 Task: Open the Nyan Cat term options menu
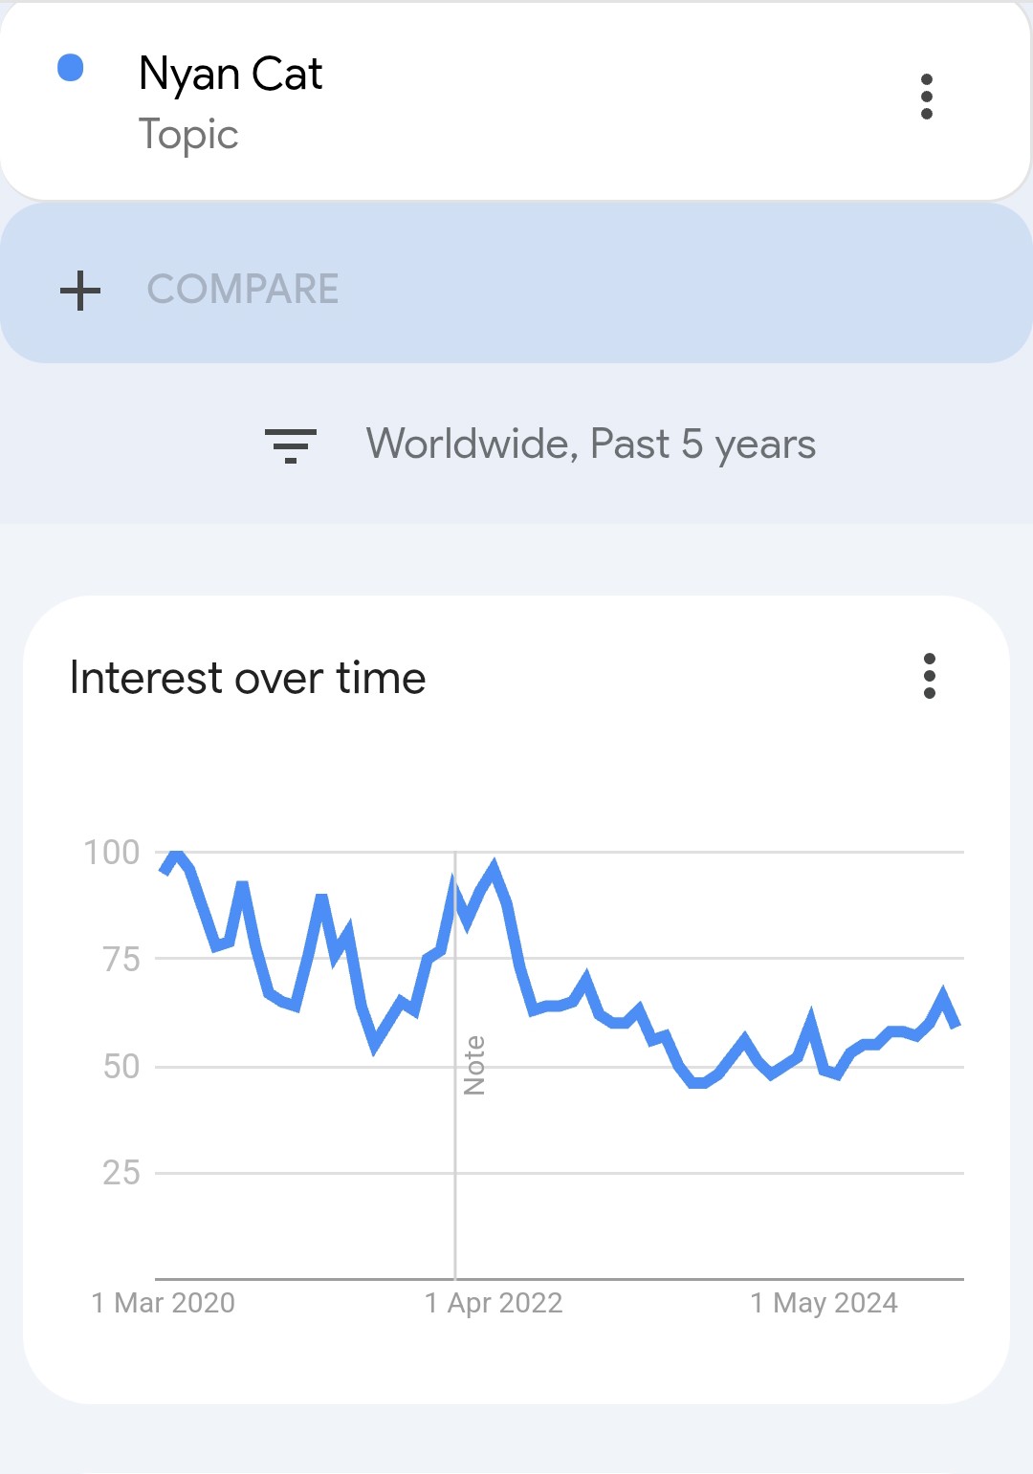tap(926, 97)
